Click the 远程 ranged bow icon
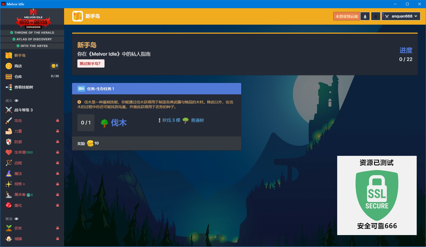The height and width of the screenshot is (247, 426). (x=9, y=163)
